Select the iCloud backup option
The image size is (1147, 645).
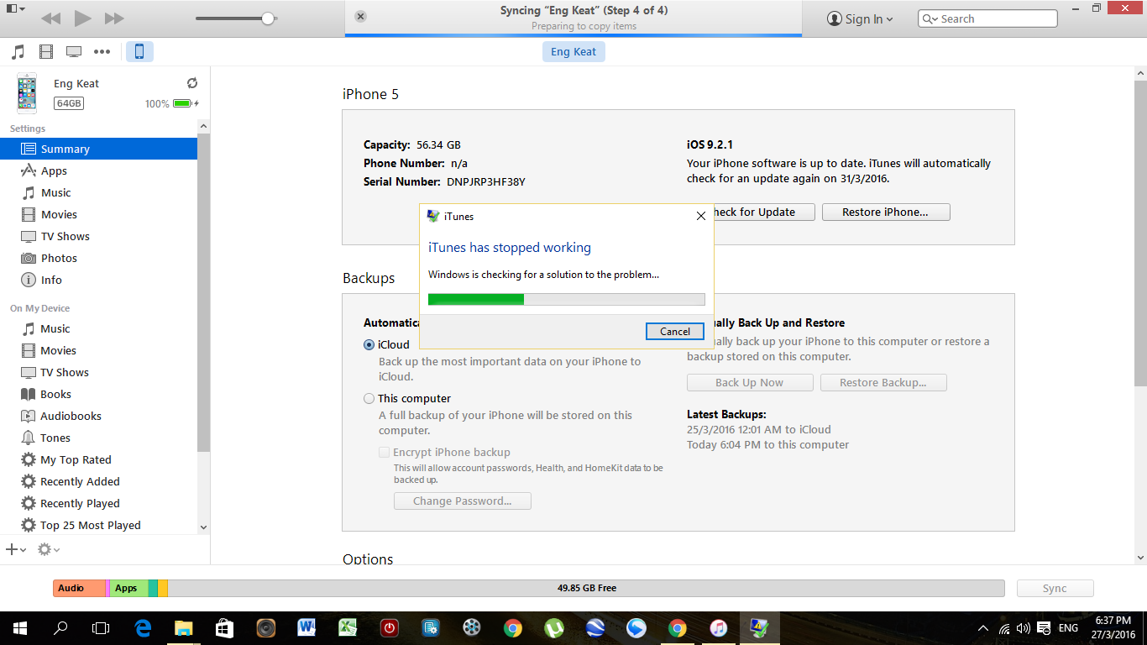pyautogui.click(x=369, y=344)
